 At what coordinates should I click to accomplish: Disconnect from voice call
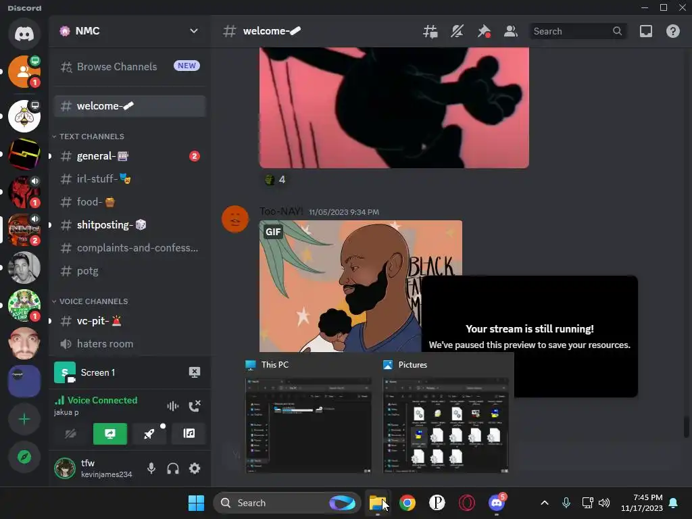195,405
